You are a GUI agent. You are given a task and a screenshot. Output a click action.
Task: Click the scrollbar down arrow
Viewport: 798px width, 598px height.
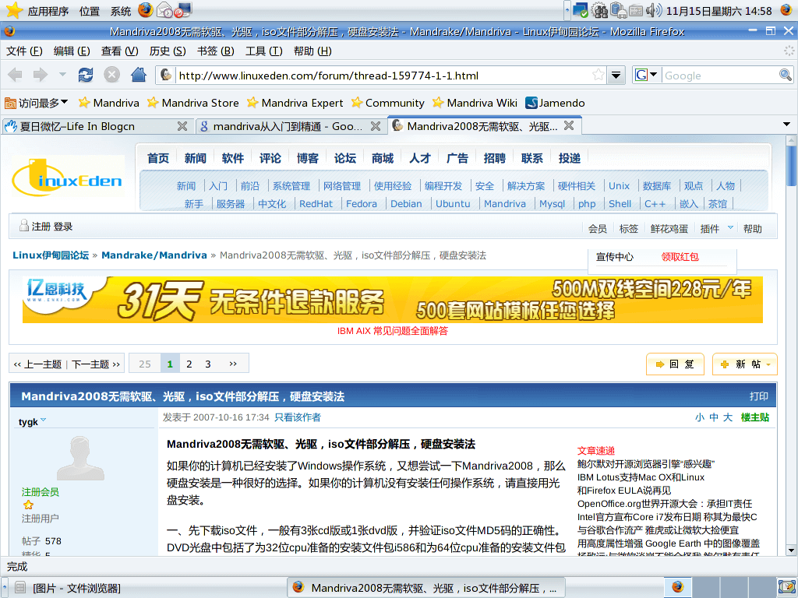tap(791, 551)
